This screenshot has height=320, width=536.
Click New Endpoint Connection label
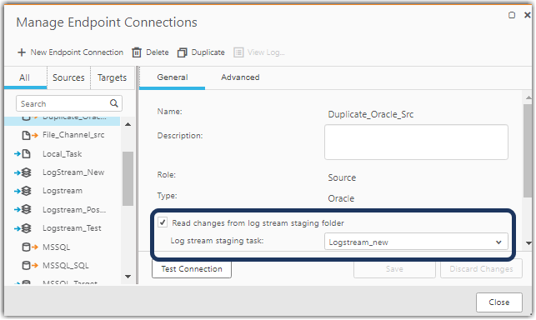[77, 52]
